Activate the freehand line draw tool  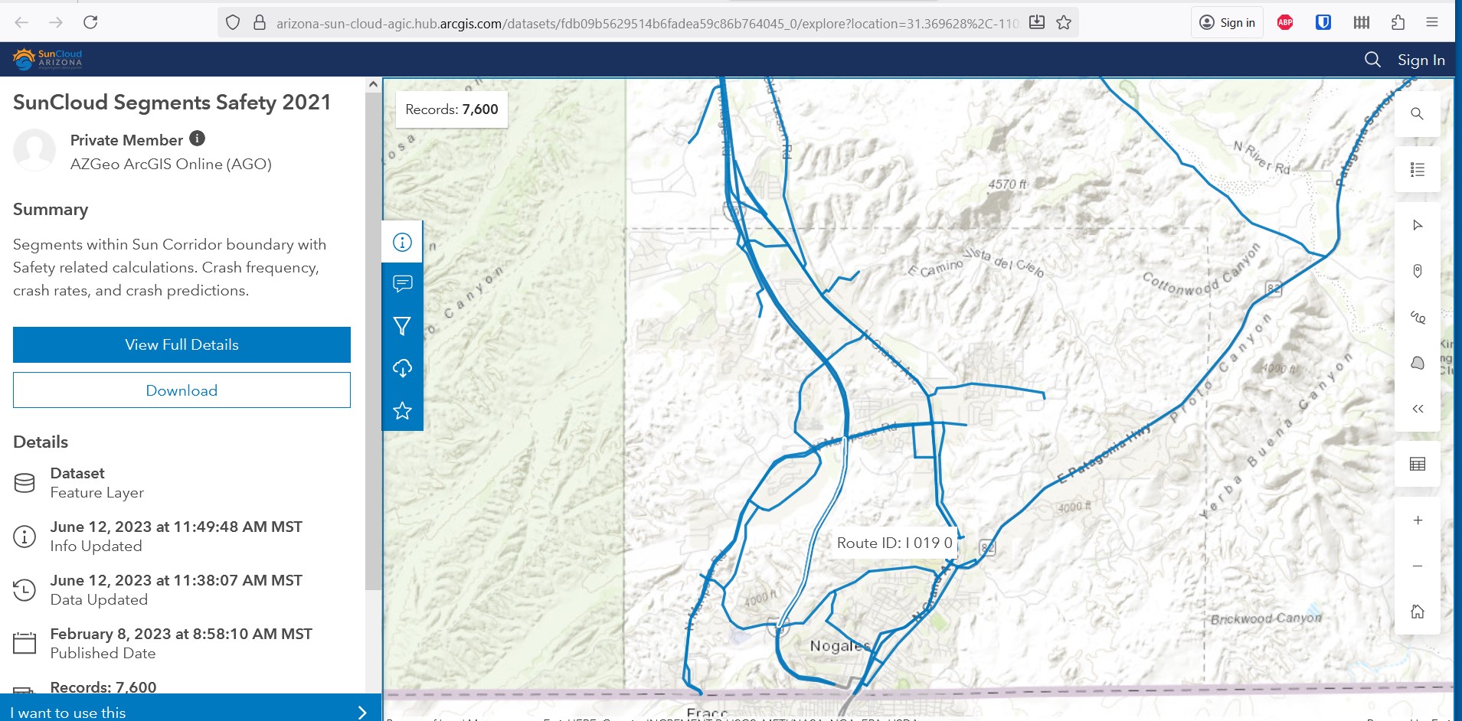(x=1417, y=317)
